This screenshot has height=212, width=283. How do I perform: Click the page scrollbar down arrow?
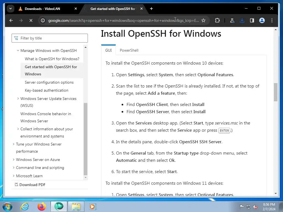click(276, 194)
